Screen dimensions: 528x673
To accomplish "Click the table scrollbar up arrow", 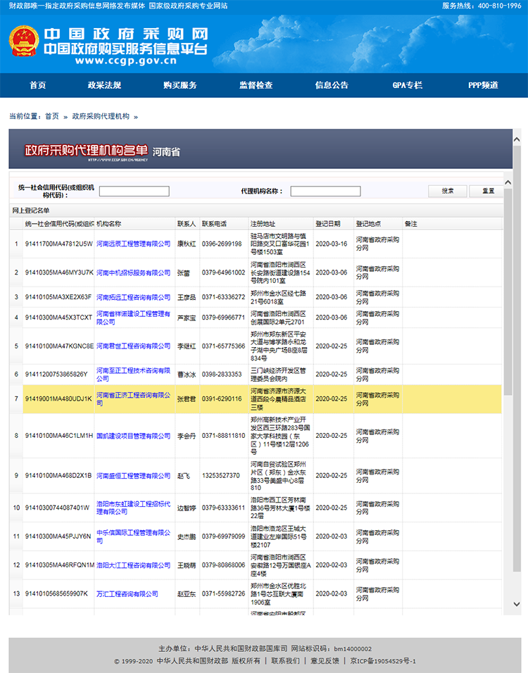I will (517, 133).
